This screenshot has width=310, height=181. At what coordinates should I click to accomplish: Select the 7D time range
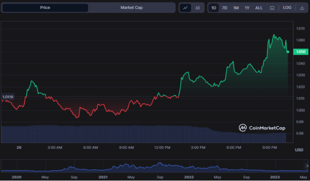point(224,8)
